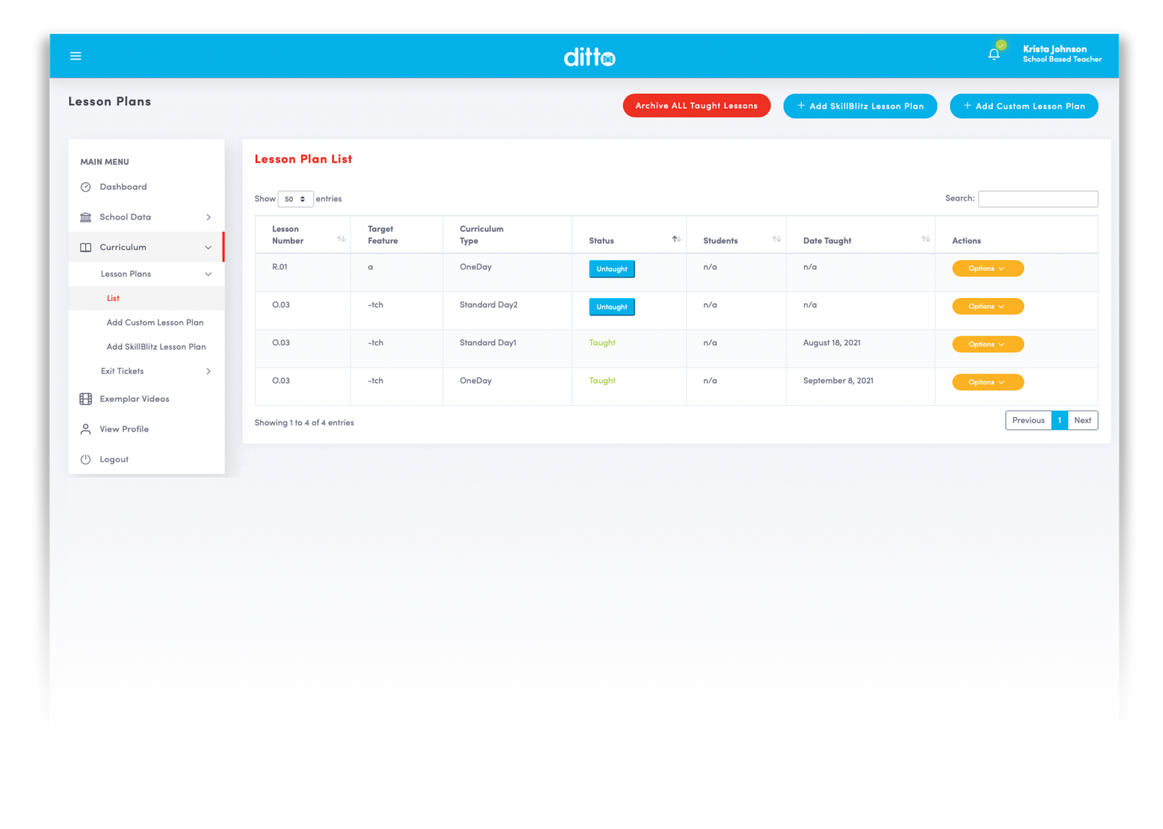Click the notification bell
The width and height of the screenshot is (1163, 829).
[993, 52]
